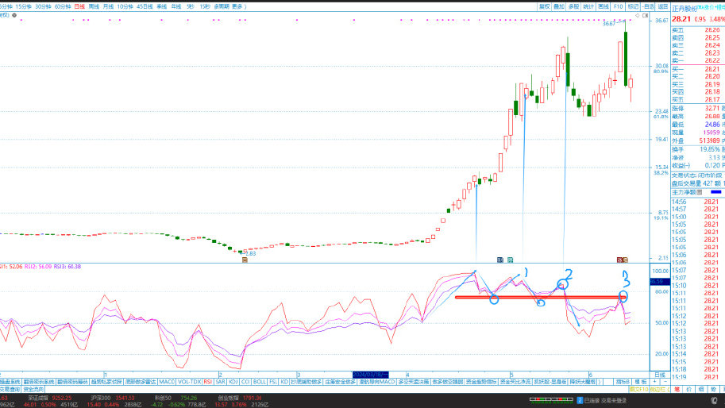Viewport: 725px width, 408px height.
Task: Switch chart period to 周线
Action: [x=94, y=6]
